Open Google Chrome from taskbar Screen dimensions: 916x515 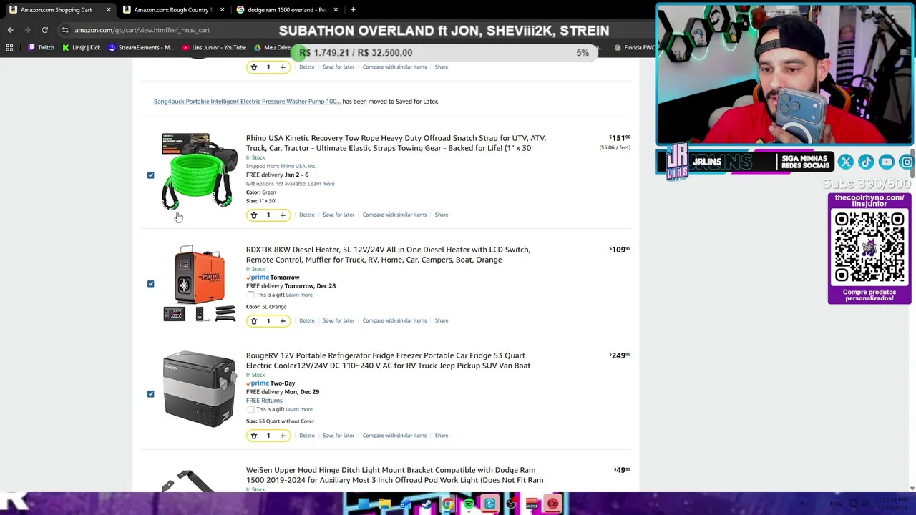(x=447, y=504)
